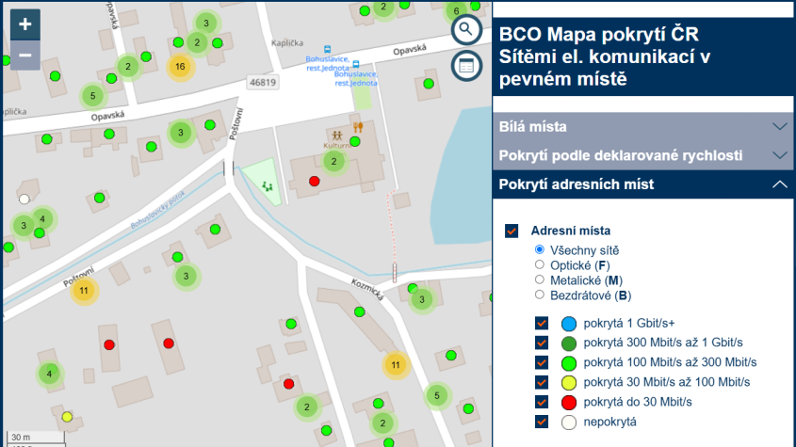This screenshot has height=447, width=796.
Task: Zoom out of the map
Action: click(25, 56)
